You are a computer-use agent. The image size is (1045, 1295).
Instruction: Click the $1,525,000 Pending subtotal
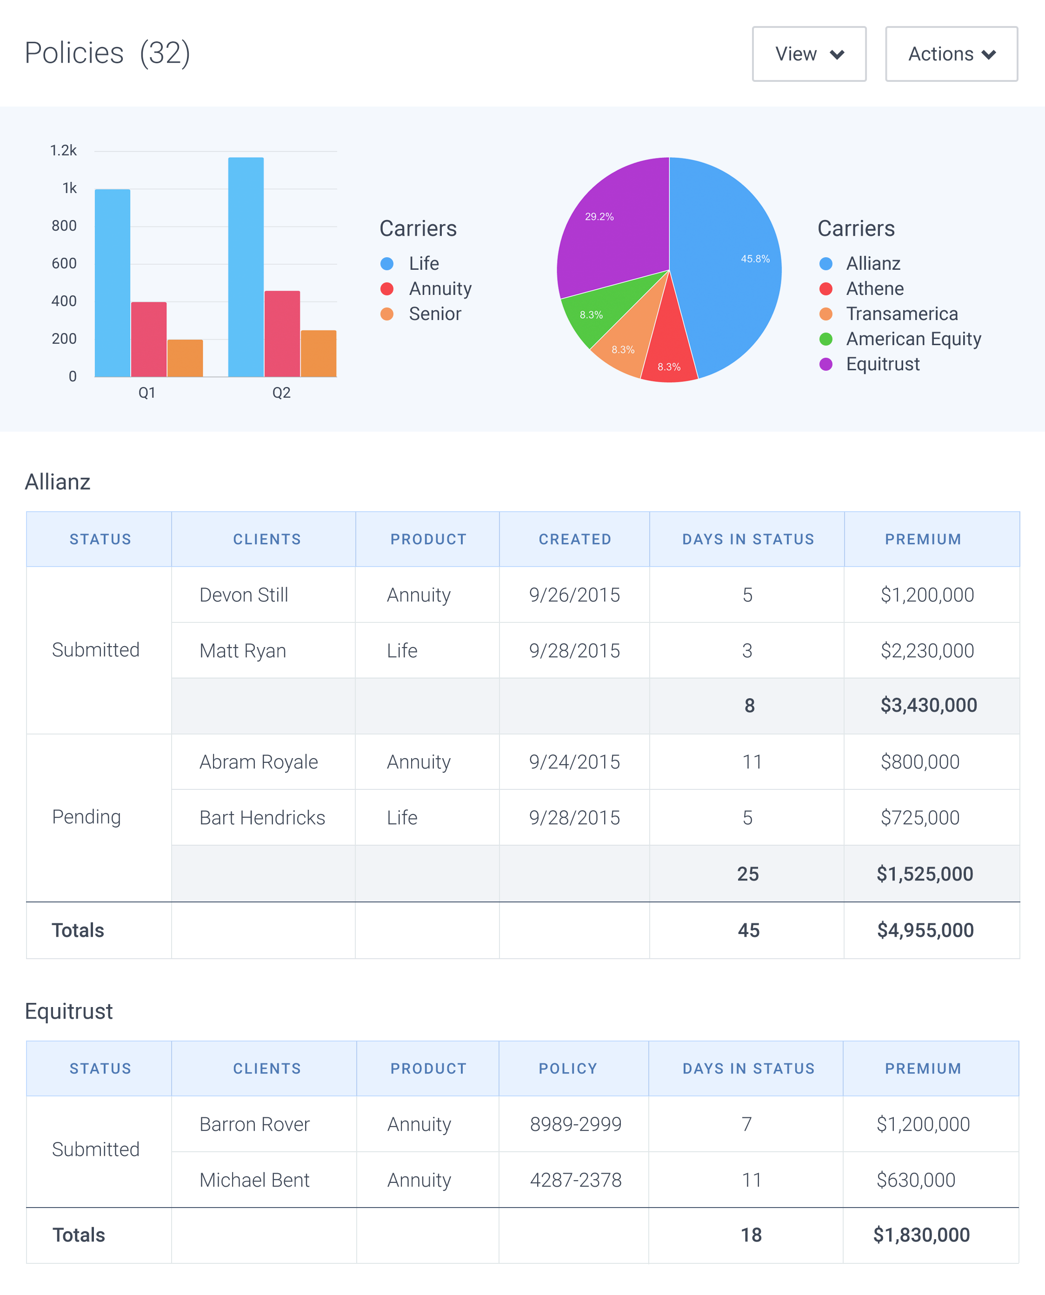click(925, 874)
